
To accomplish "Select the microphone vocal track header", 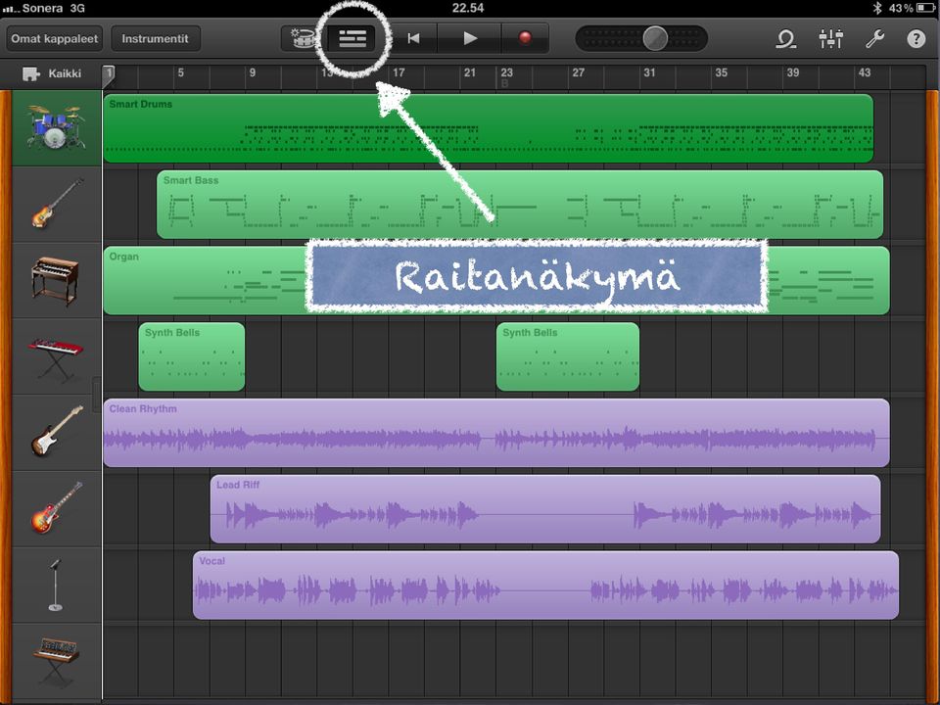I will 57,585.
